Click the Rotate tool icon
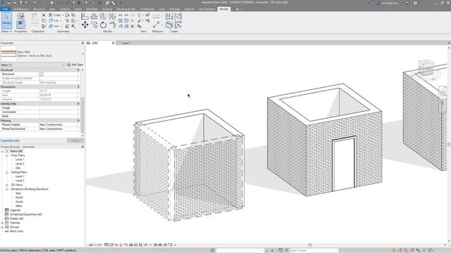The image size is (451, 253). tap(104, 25)
